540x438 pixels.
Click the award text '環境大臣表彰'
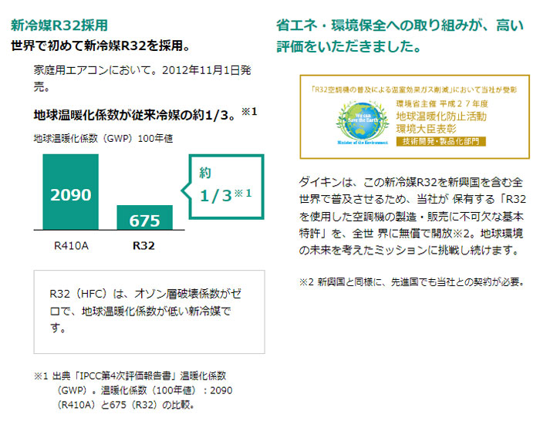coord(426,129)
